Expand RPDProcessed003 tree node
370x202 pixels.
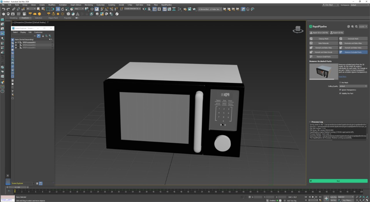pos(16,42)
